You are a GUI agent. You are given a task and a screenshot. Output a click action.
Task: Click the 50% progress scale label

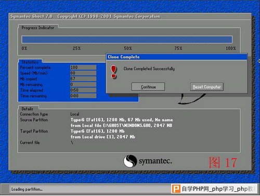coord(128,48)
